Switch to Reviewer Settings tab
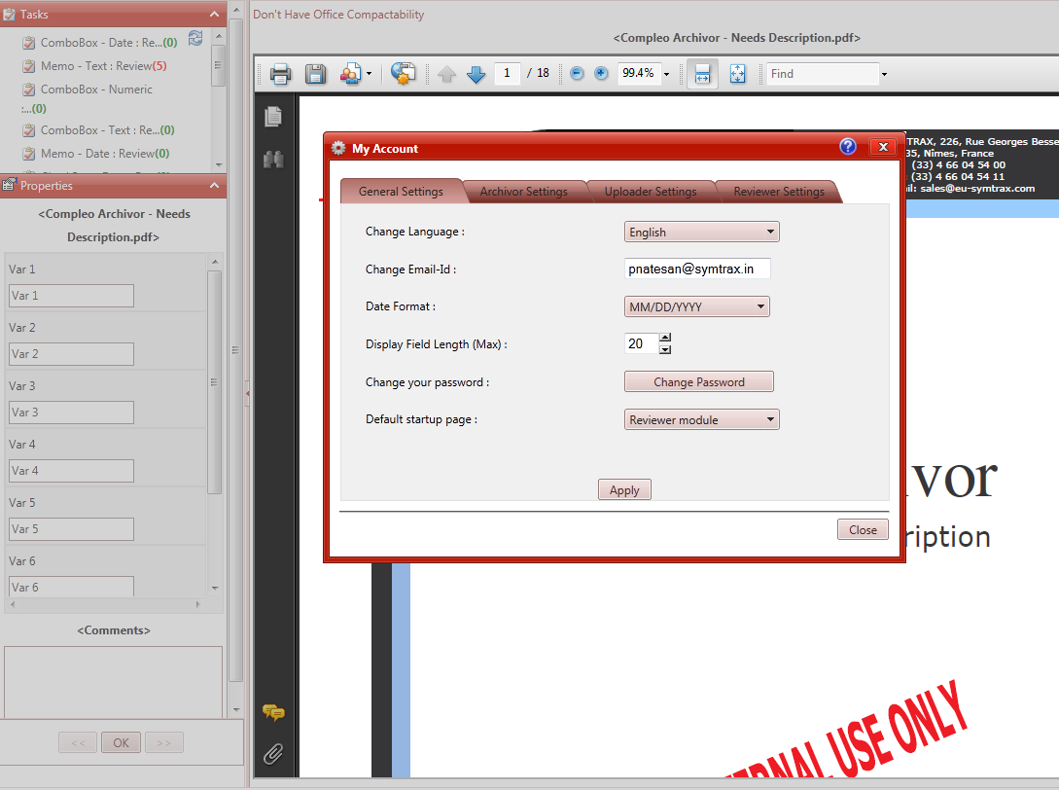The height and width of the screenshot is (790, 1059). [779, 192]
